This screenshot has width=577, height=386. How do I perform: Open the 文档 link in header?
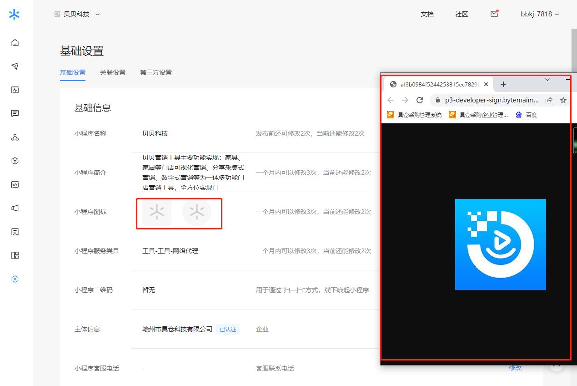pos(427,14)
